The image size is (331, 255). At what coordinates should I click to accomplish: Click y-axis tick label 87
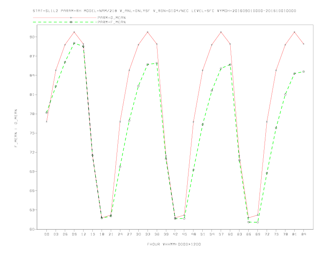(x=32, y=56)
